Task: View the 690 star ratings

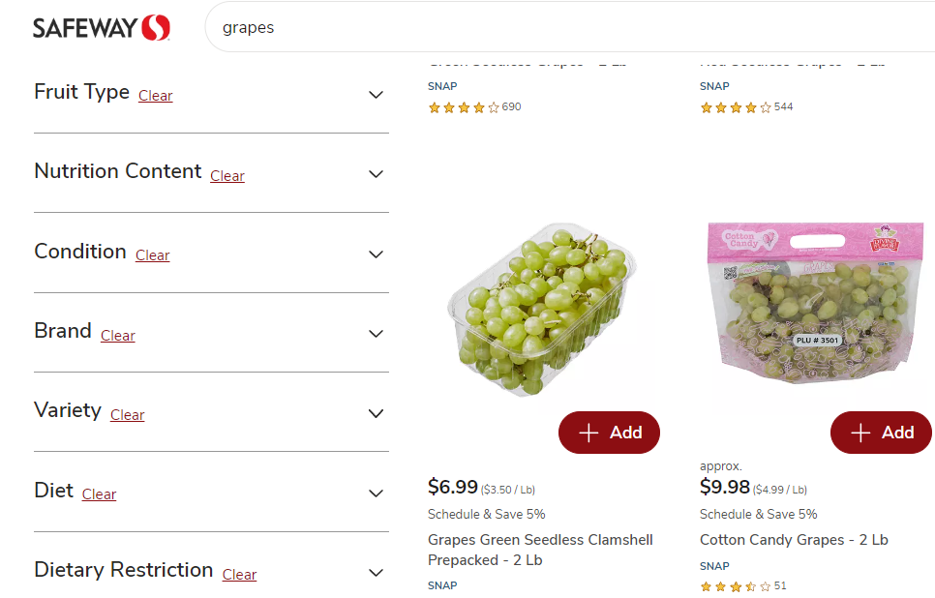Action: point(474,107)
